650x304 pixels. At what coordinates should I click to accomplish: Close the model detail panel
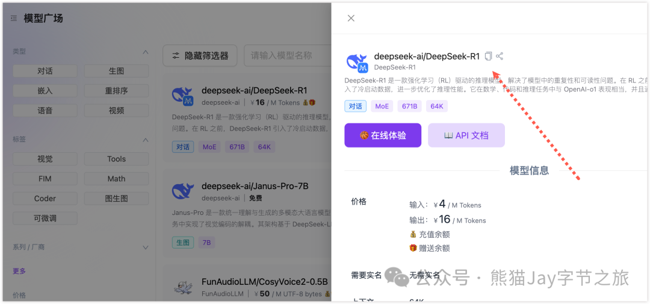(x=351, y=18)
